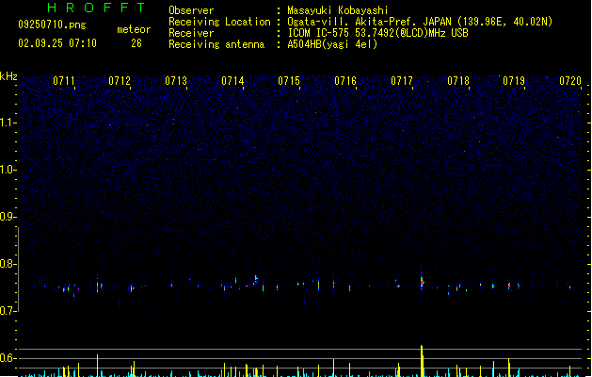Click the 0718 time marker
The height and width of the screenshot is (377, 592).
tap(458, 81)
